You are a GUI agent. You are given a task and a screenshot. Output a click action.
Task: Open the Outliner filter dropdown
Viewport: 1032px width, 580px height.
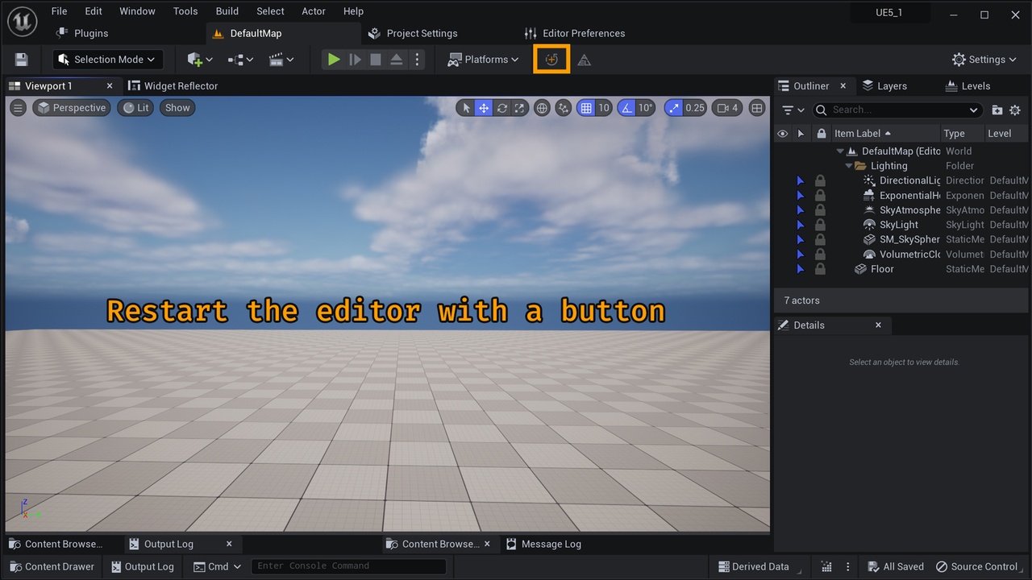point(793,110)
